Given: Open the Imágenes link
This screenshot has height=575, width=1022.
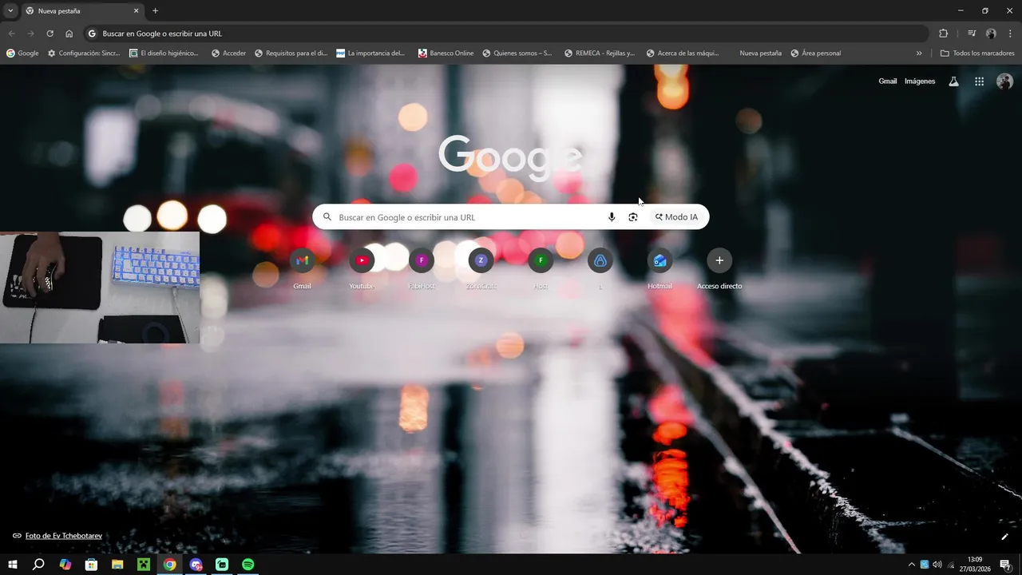Looking at the screenshot, I should point(920,81).
